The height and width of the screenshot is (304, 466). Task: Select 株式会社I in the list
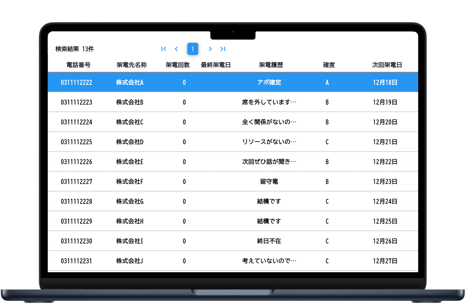tap(130, 242)
